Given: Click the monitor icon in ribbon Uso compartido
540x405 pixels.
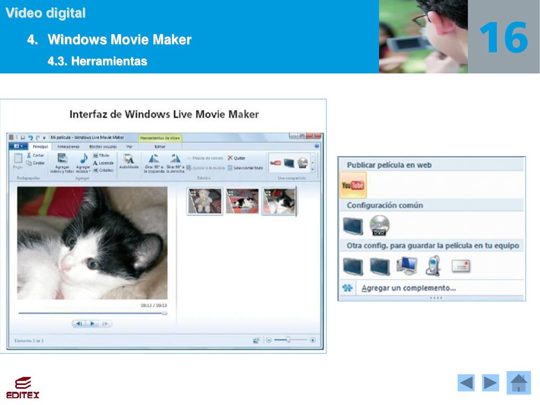Looking at the screenshot, I should pyautogui.click(x=289, y=163).
